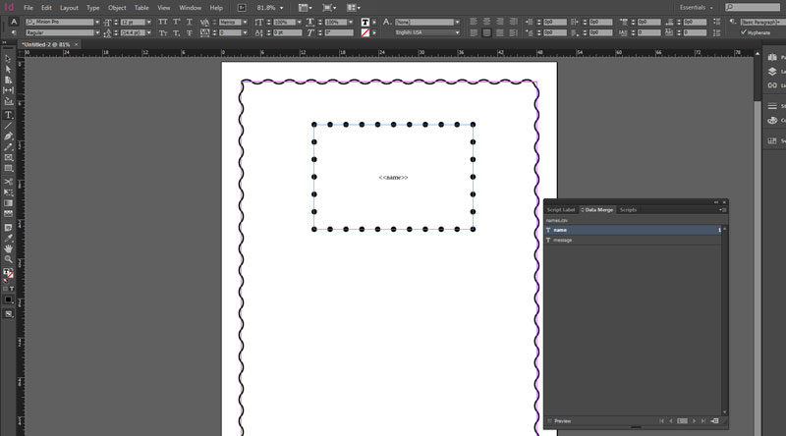The width and height of the screenshot is (786, 436).
Task: Switch to the Script Label tab
Action: (560, 210)
